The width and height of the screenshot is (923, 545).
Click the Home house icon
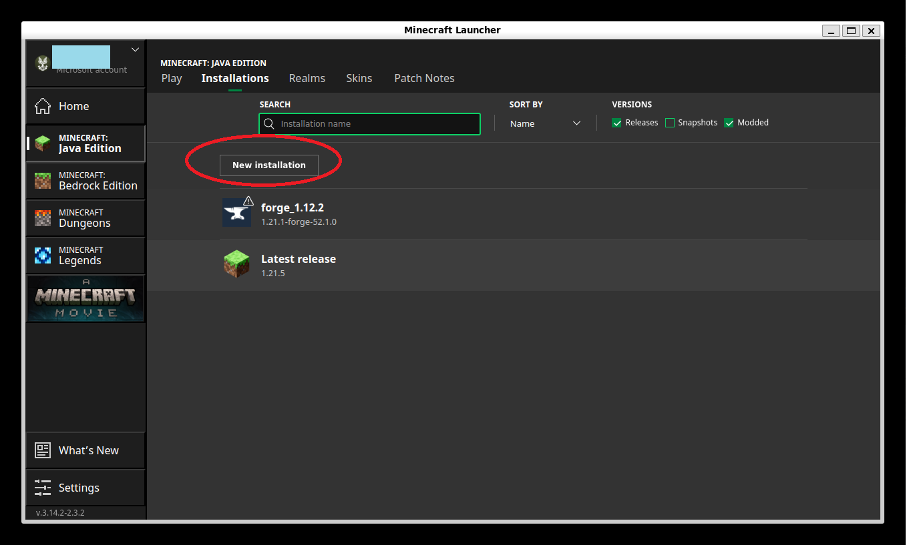tap(43, 106)
